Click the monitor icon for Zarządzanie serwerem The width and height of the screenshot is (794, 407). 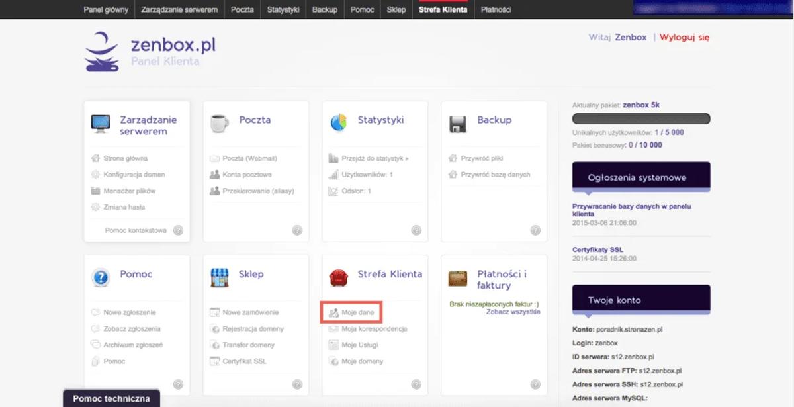coord(101,124)
